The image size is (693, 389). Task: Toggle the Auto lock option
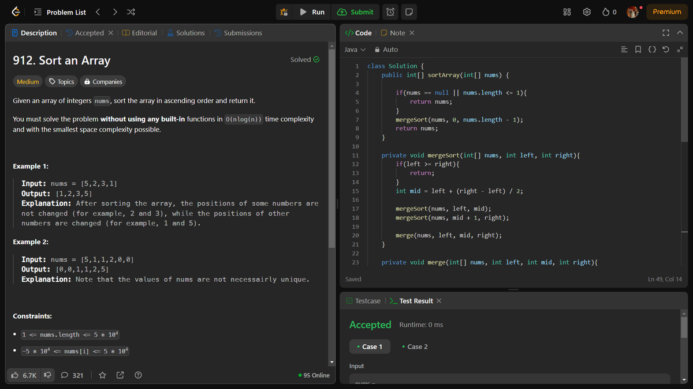(x=386, y=50)
